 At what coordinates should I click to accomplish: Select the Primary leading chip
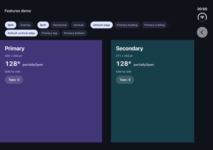point(127,25)
